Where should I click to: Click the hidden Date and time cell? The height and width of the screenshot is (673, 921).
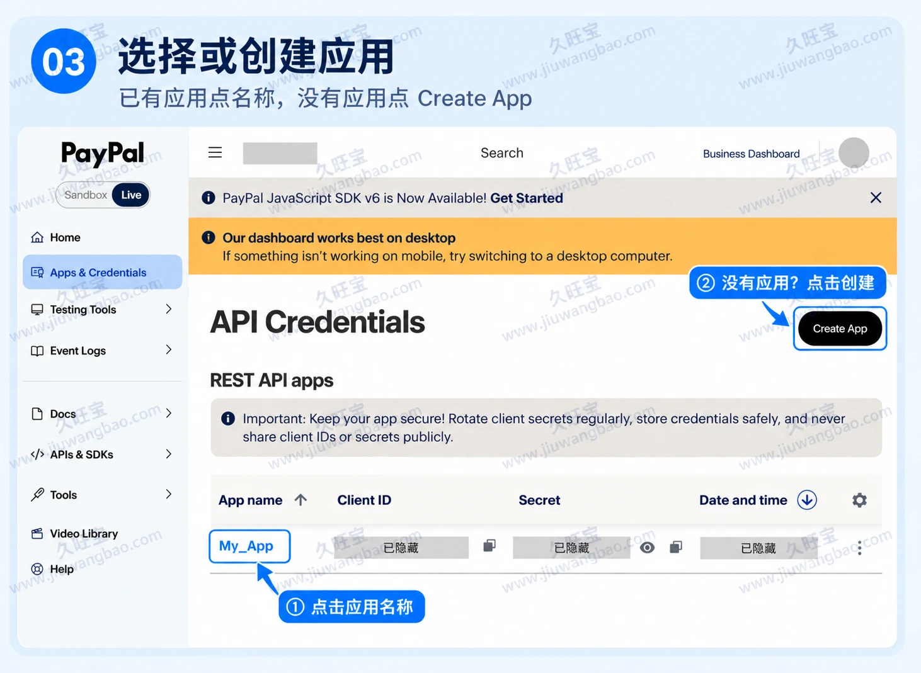tap(758, 548)
